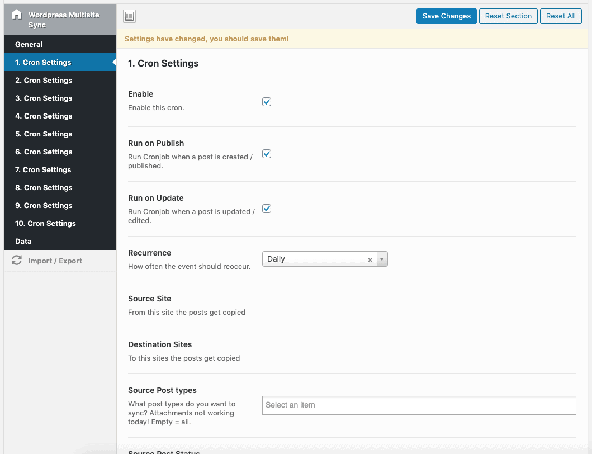Clear the Daily selection using the x icon
Viewport: 592px width, 454px height.
coord(370,259)
